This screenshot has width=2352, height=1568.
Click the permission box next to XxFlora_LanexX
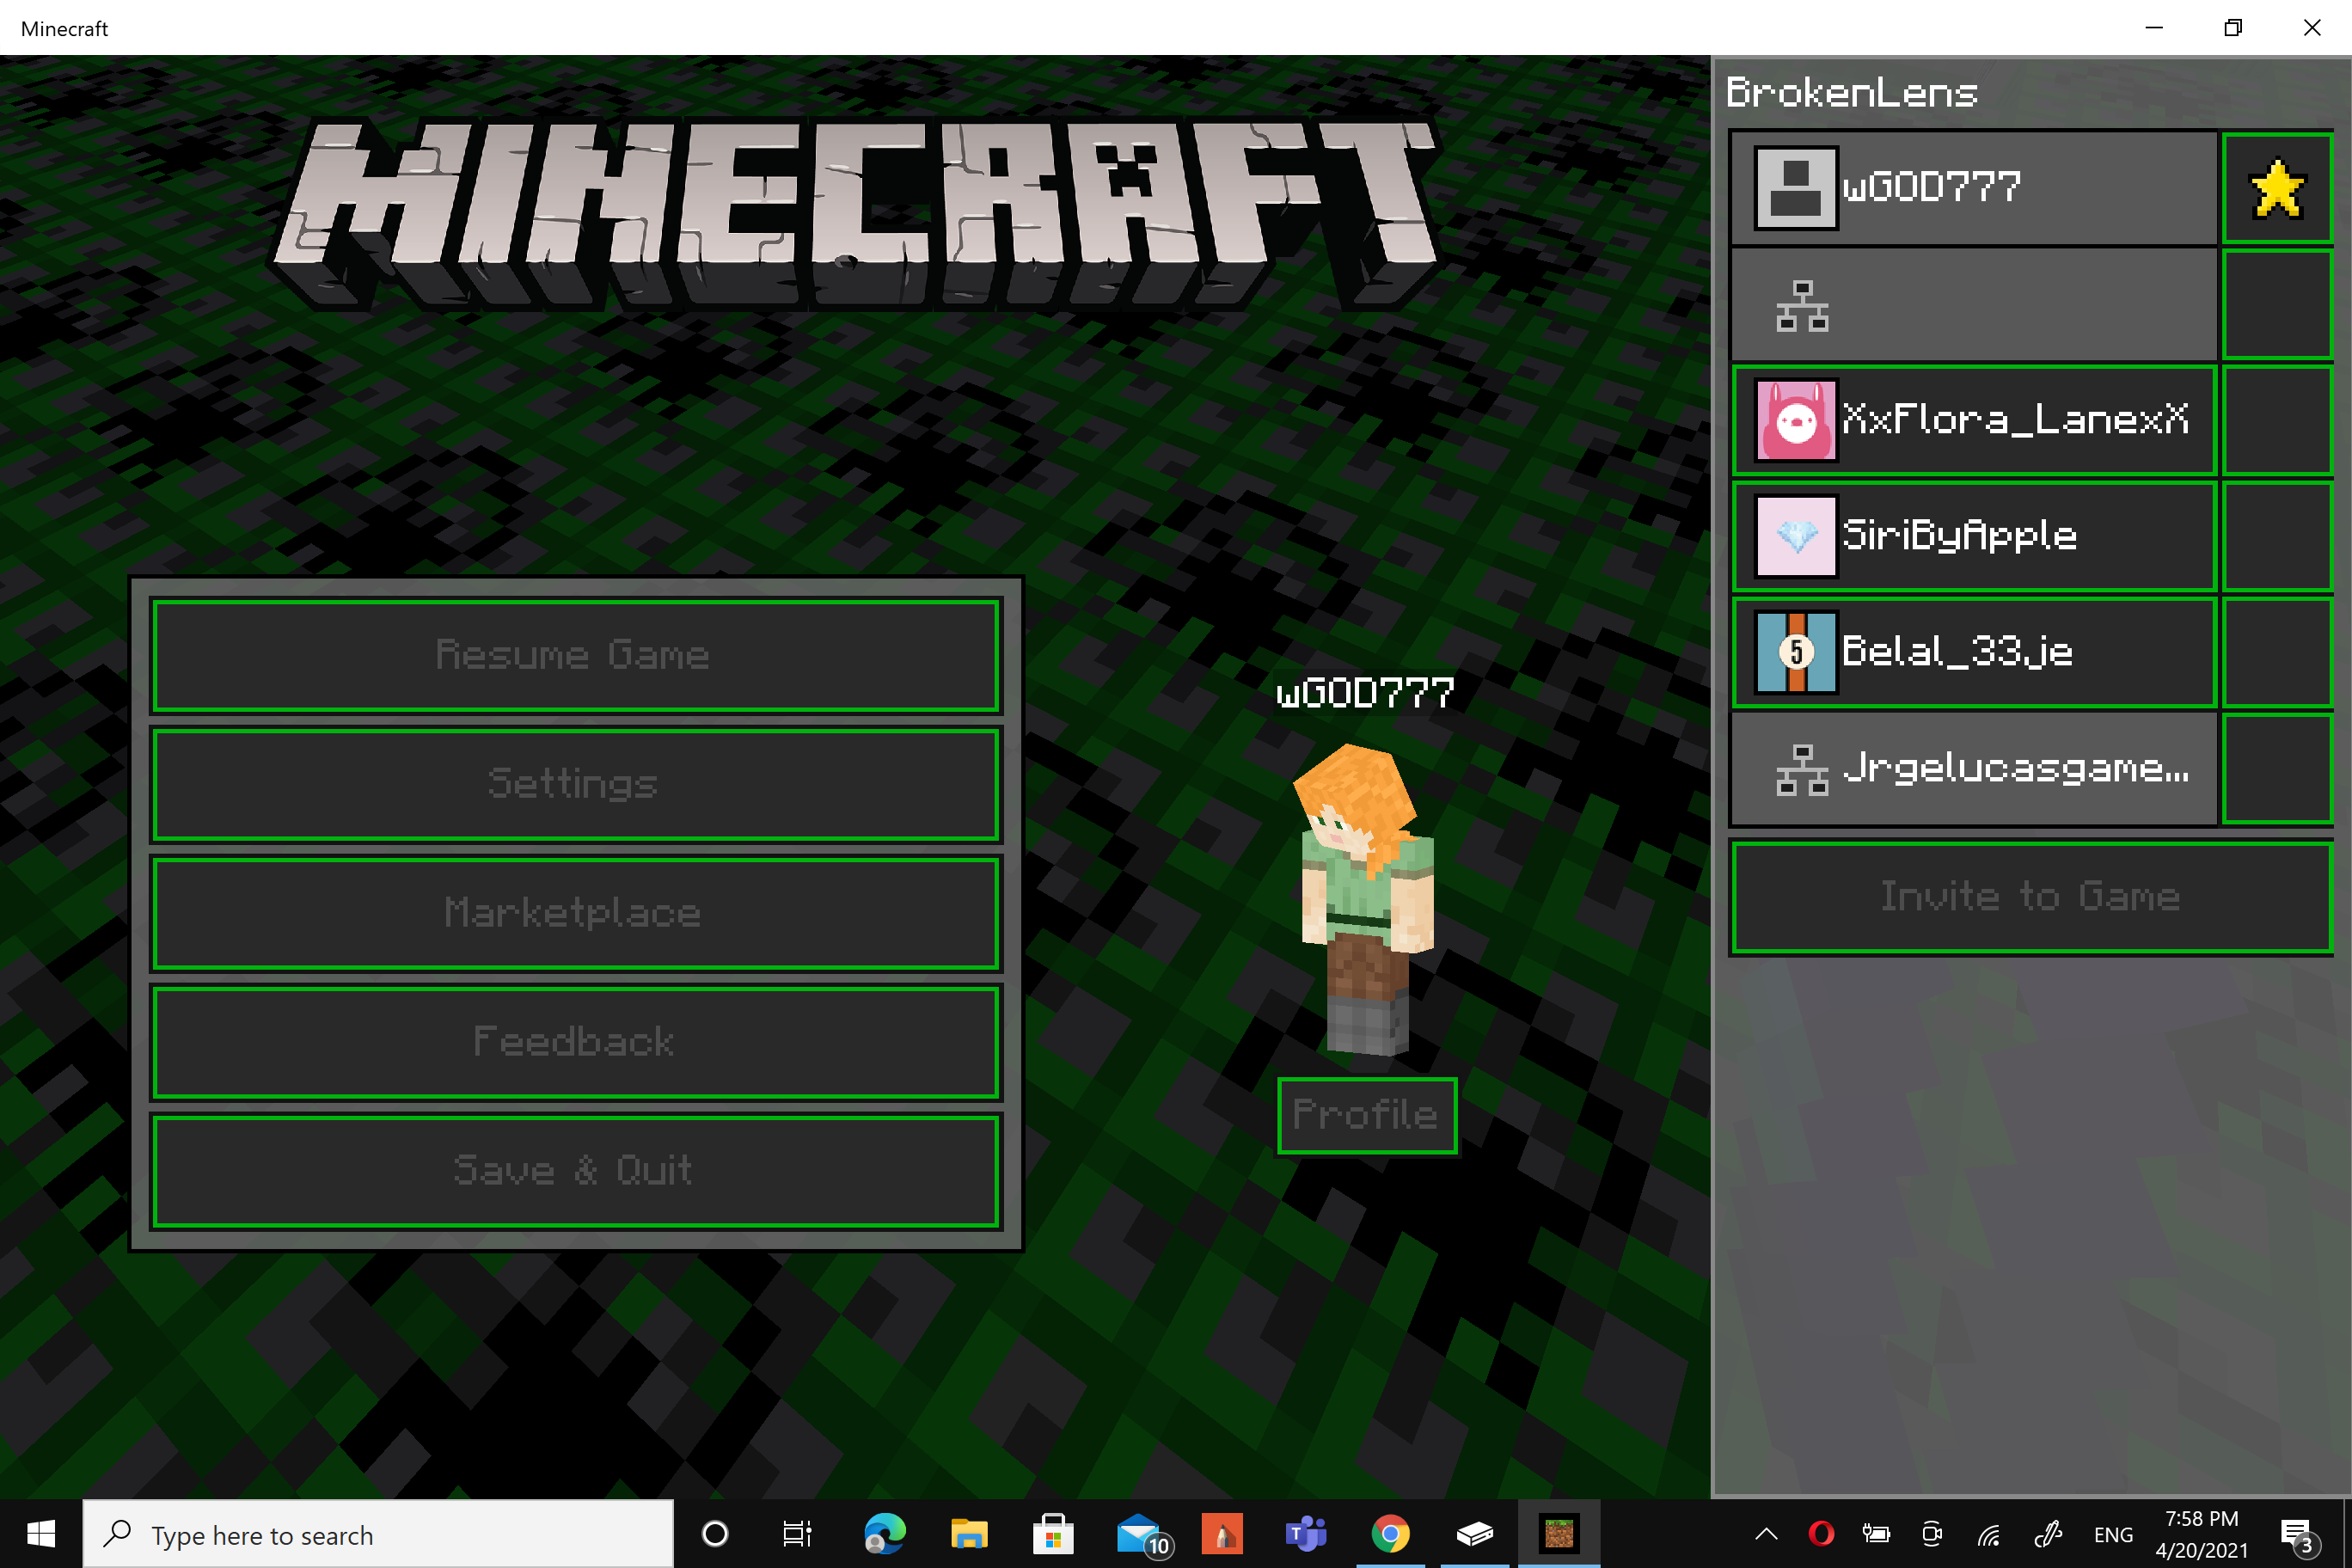click(2277, 420)
